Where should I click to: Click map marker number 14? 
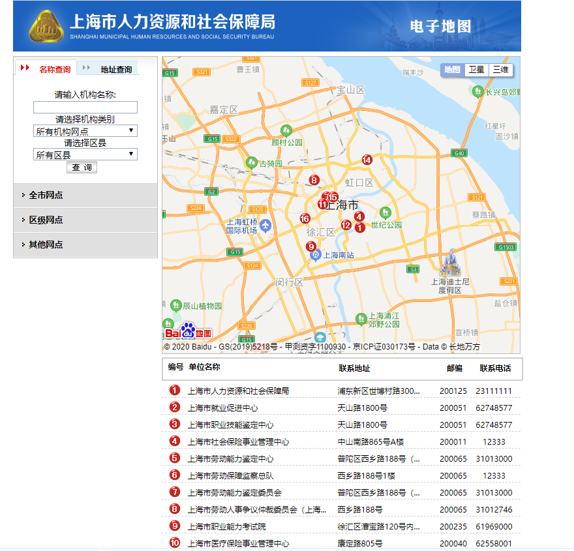pyautogui.click(x=367, y=160)
